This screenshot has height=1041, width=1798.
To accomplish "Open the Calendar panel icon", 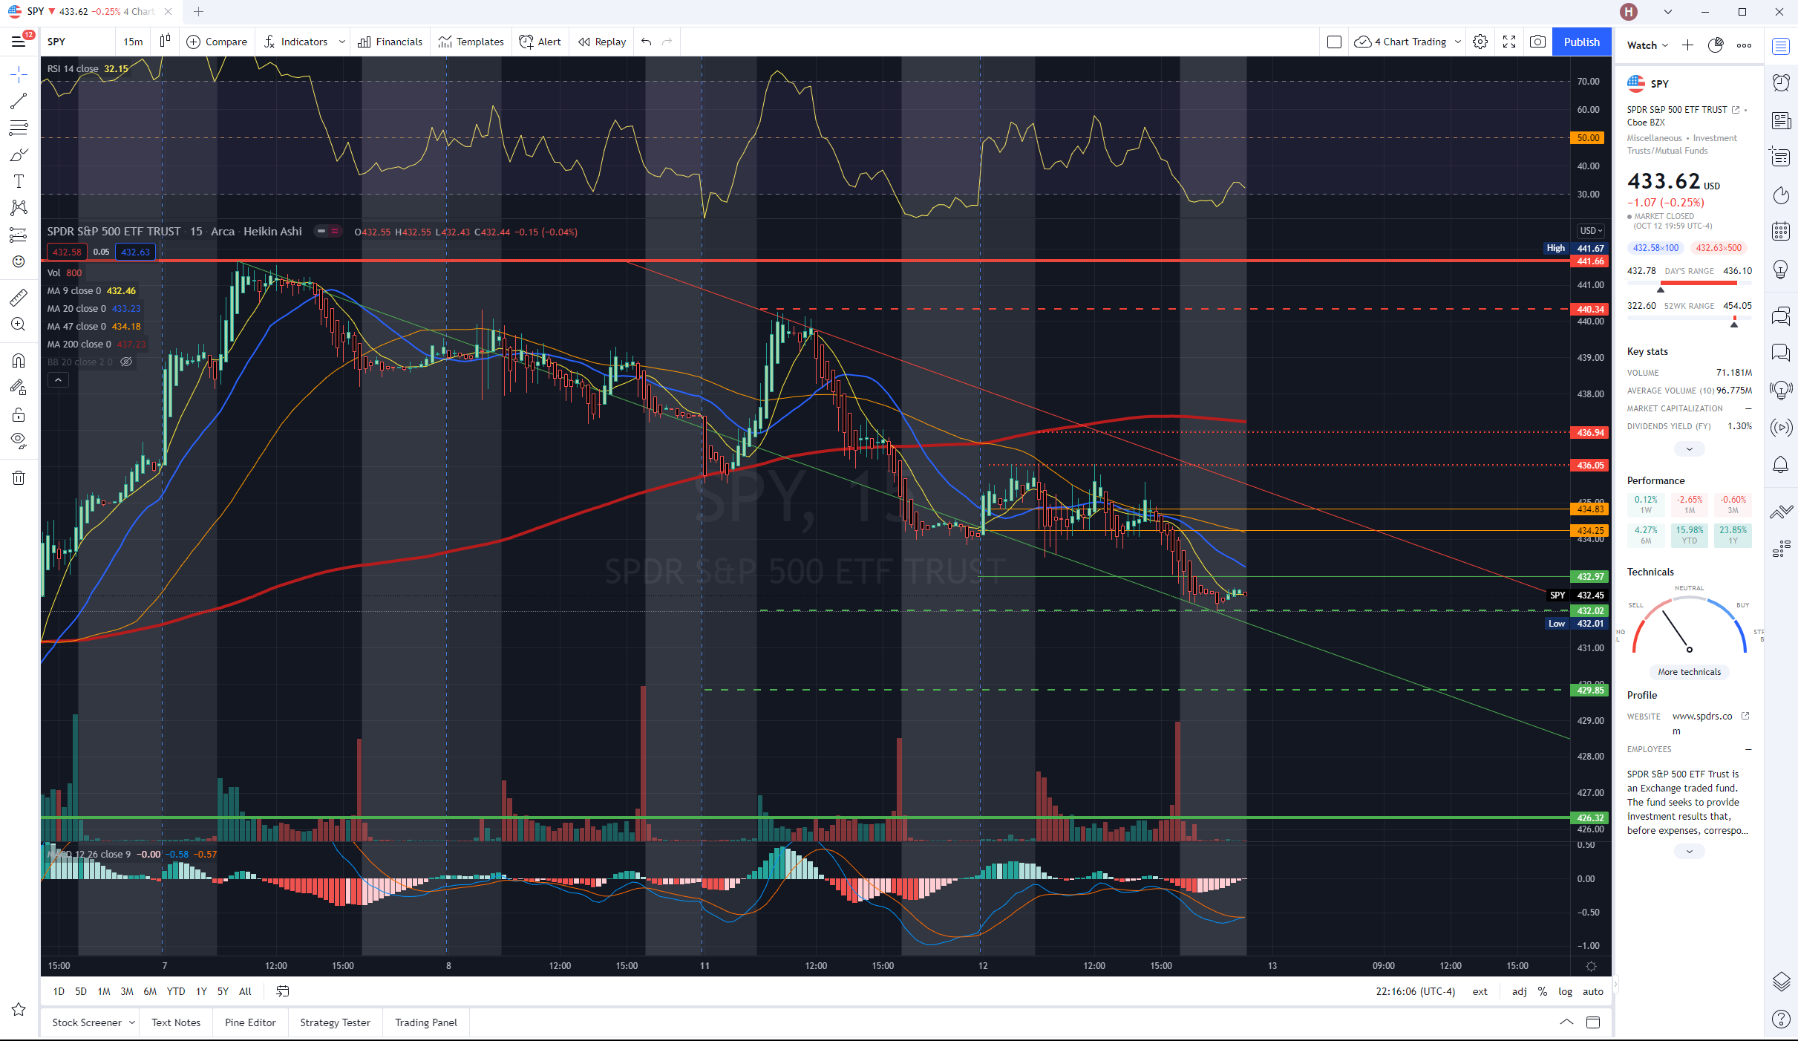I will (1781, 231).
